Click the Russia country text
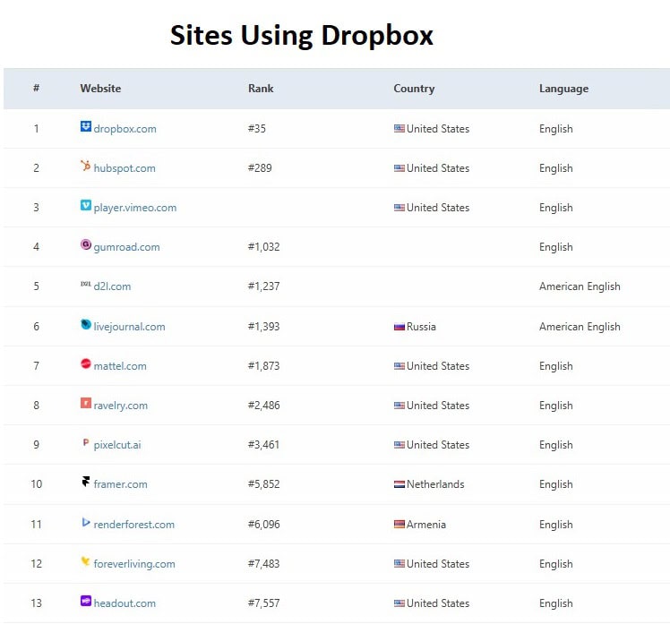This screenshot has width=670, height=624. [x=421, y=327]
